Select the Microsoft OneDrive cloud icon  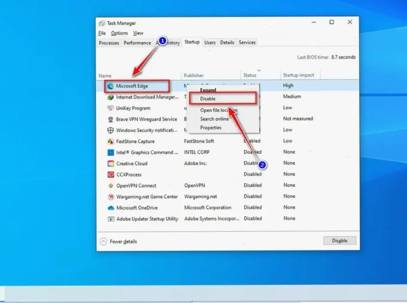110,208
